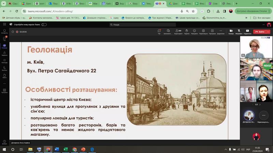Open Files in the Teams sidebar
Viewport: 273px width, 153px height.
click(4, 76)
